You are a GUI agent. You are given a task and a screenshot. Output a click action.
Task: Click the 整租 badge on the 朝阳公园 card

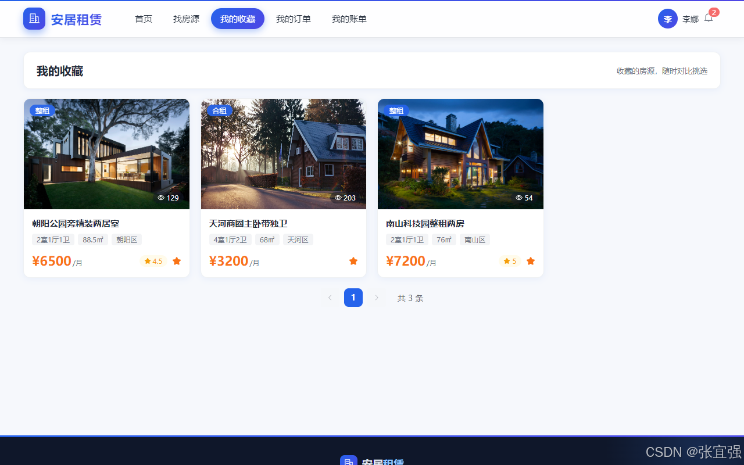(x=42, y=110)
